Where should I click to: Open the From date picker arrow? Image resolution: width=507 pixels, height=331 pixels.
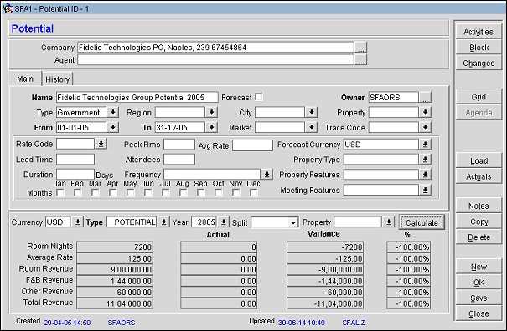[113, 127]
